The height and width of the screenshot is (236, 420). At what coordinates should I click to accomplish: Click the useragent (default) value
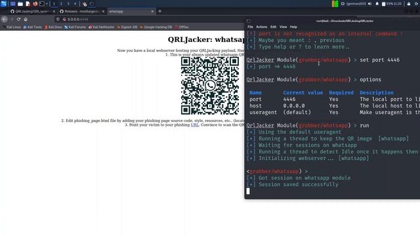[297, 112]
